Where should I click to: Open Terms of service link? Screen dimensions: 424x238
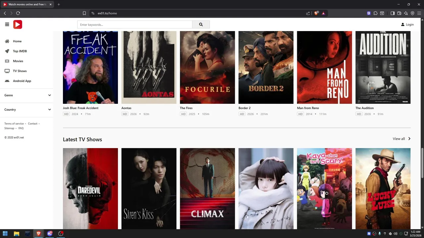pyautogui.click(x=14, y=124)
